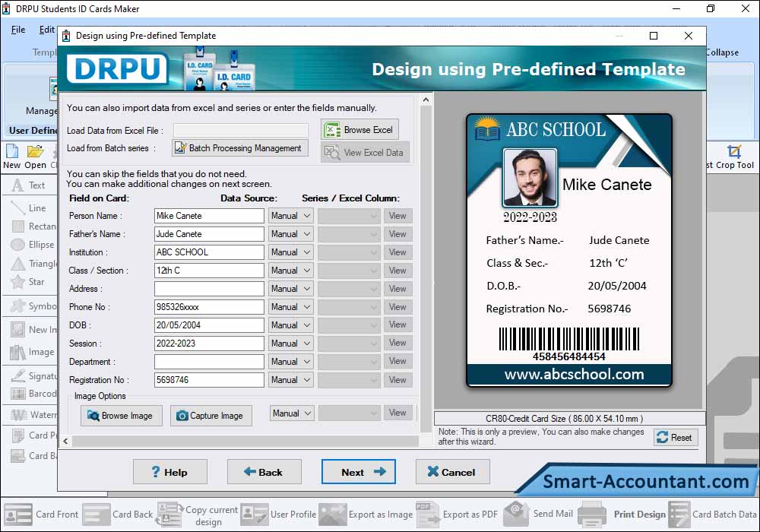Open the Symbol tool

pos(33,306)
